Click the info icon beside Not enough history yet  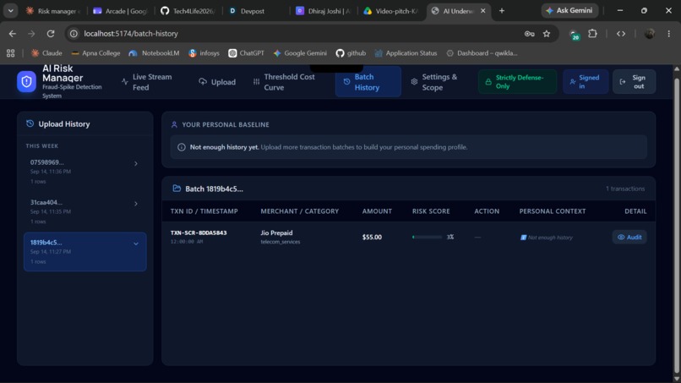tap(182, 147)
